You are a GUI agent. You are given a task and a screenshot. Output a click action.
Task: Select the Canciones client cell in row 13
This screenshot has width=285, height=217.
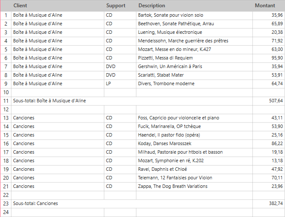pyautogui.click(x=24, y=118)
